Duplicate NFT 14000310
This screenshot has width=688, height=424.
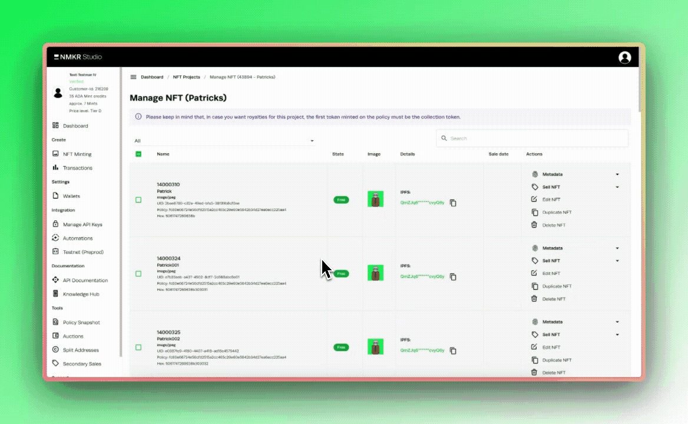coord(551,212)
